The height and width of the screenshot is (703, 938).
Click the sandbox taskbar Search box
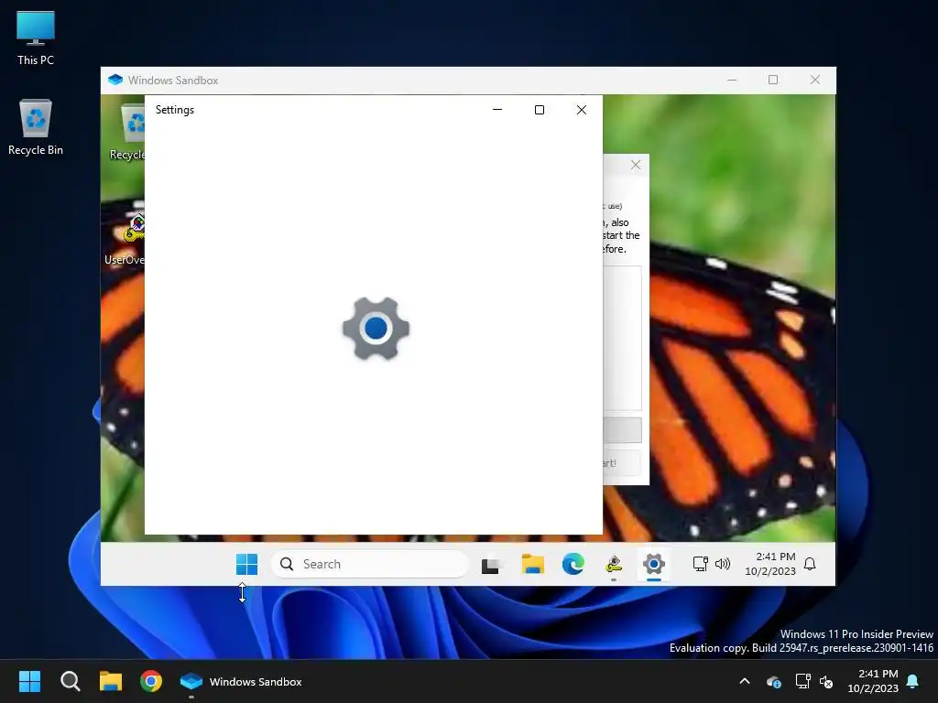point(370,564)
